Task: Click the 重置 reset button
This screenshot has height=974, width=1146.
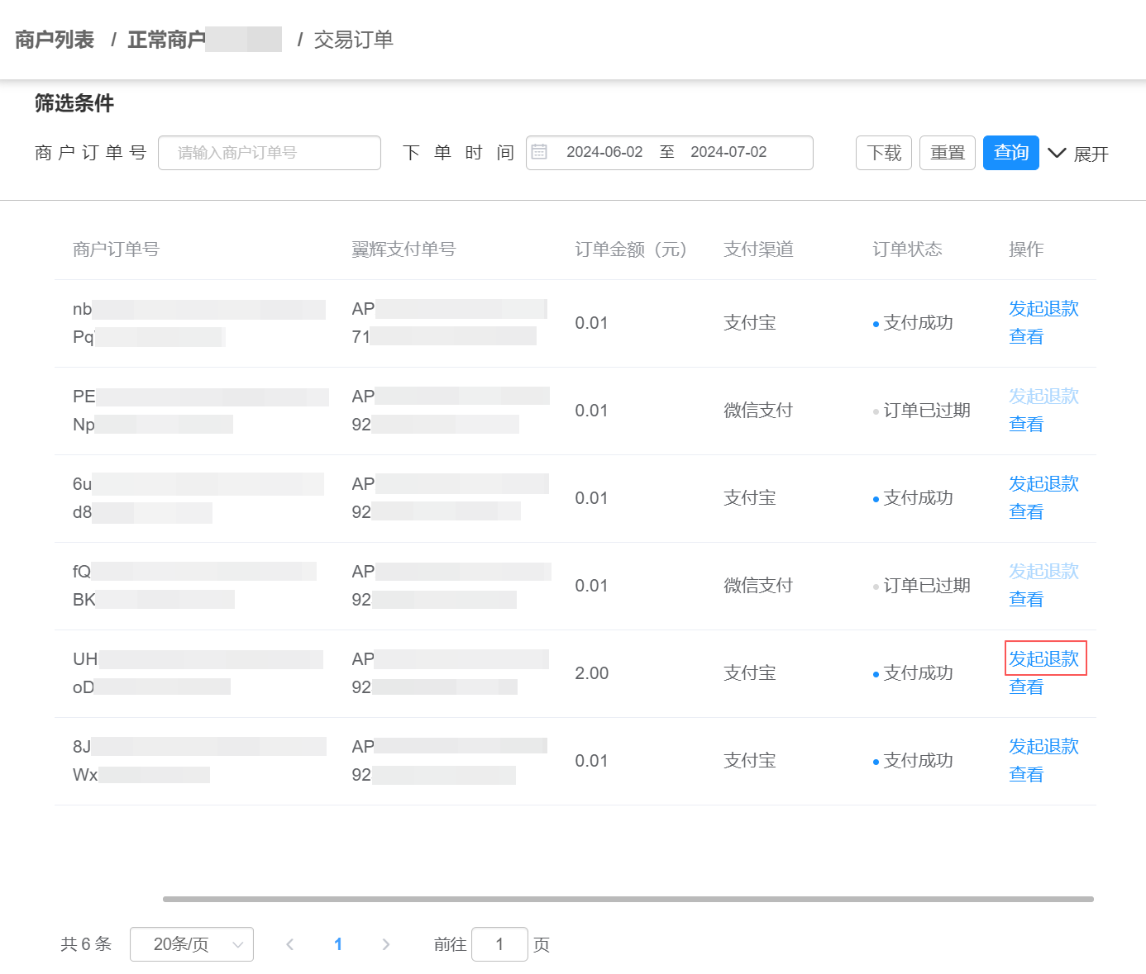Action: (x=947, y=152)
